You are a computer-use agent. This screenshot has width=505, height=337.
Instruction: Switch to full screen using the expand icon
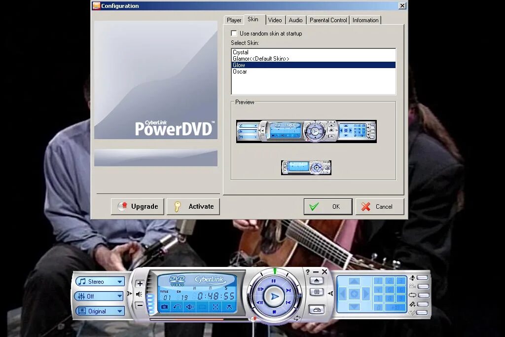click(216, 307)
